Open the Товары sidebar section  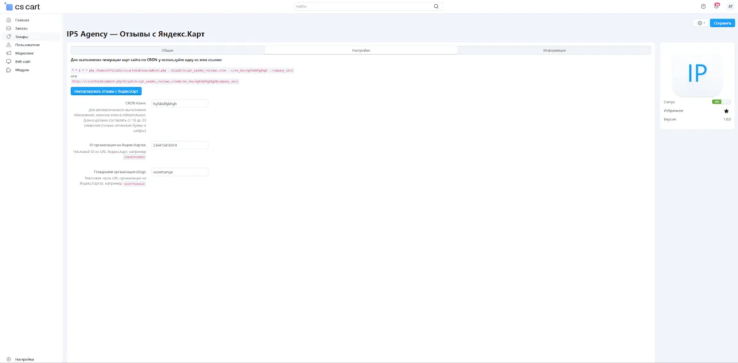(x=22, y=37)
